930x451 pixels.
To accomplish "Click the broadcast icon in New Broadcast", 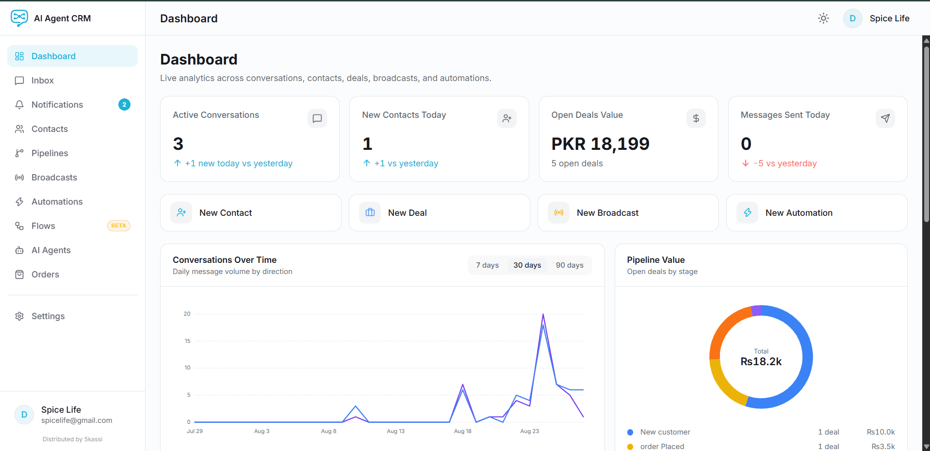I will [559, 212].
